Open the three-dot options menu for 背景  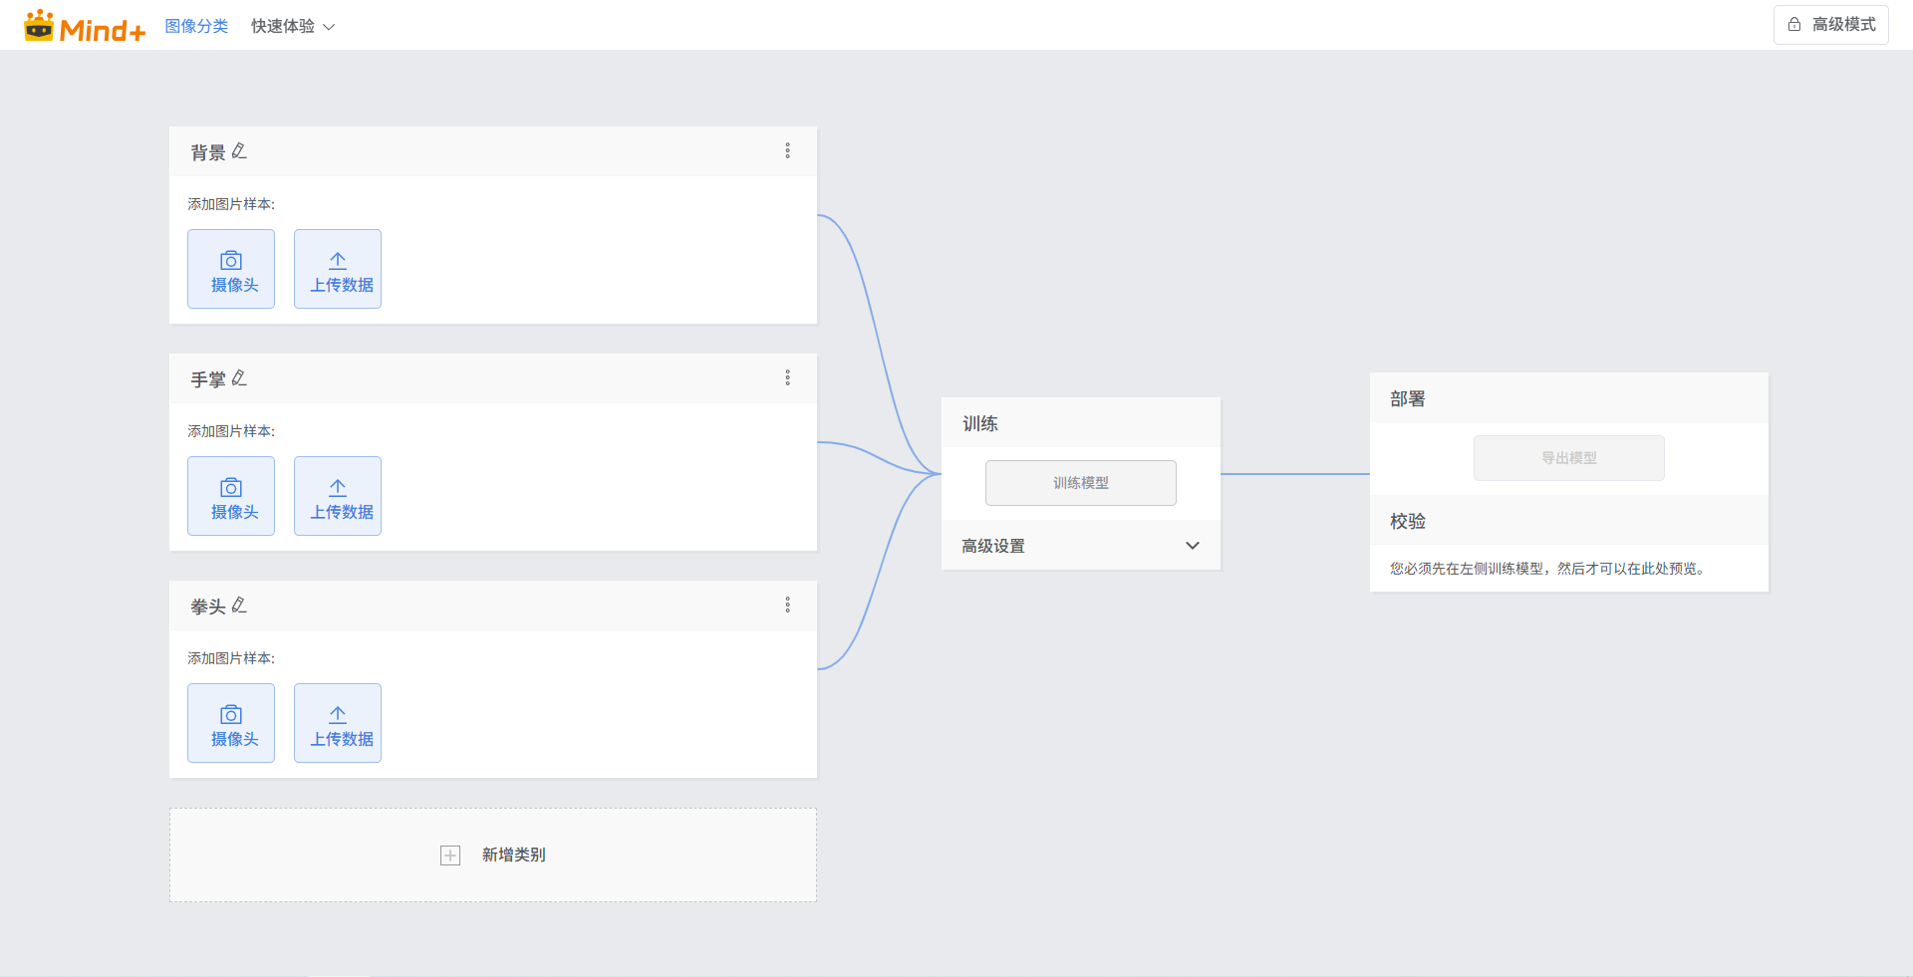pyautogui.click(x=787, y=151)
